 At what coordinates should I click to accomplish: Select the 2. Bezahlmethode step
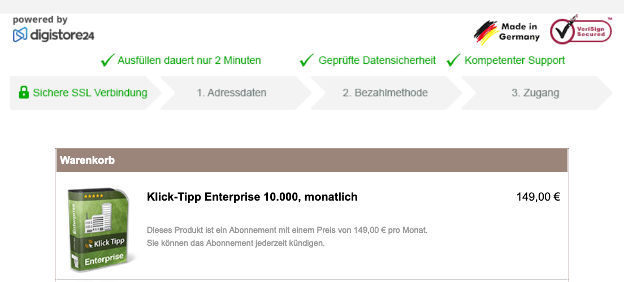coord(385,93)
